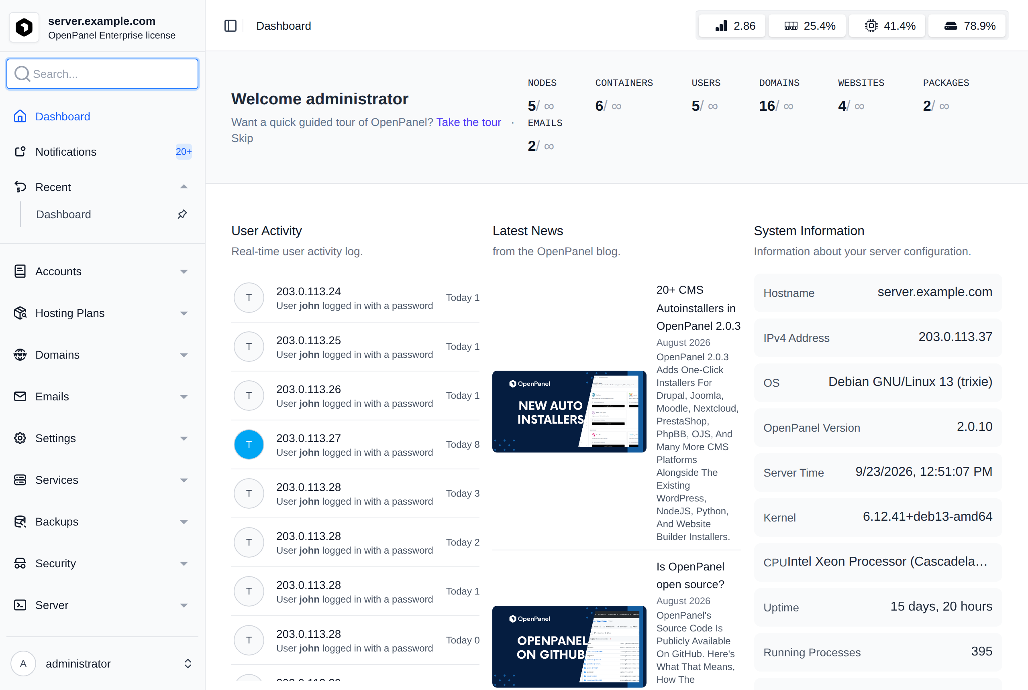The image size is (1028, 690).
Task: Click the Services server icon
Action: coord(20,480)
